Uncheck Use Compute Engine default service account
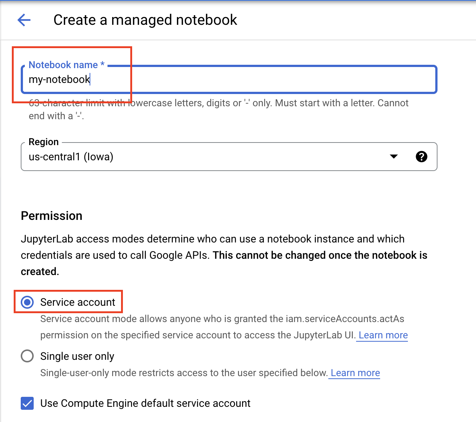This screenshot has height=422, width=476. (27, 403)
